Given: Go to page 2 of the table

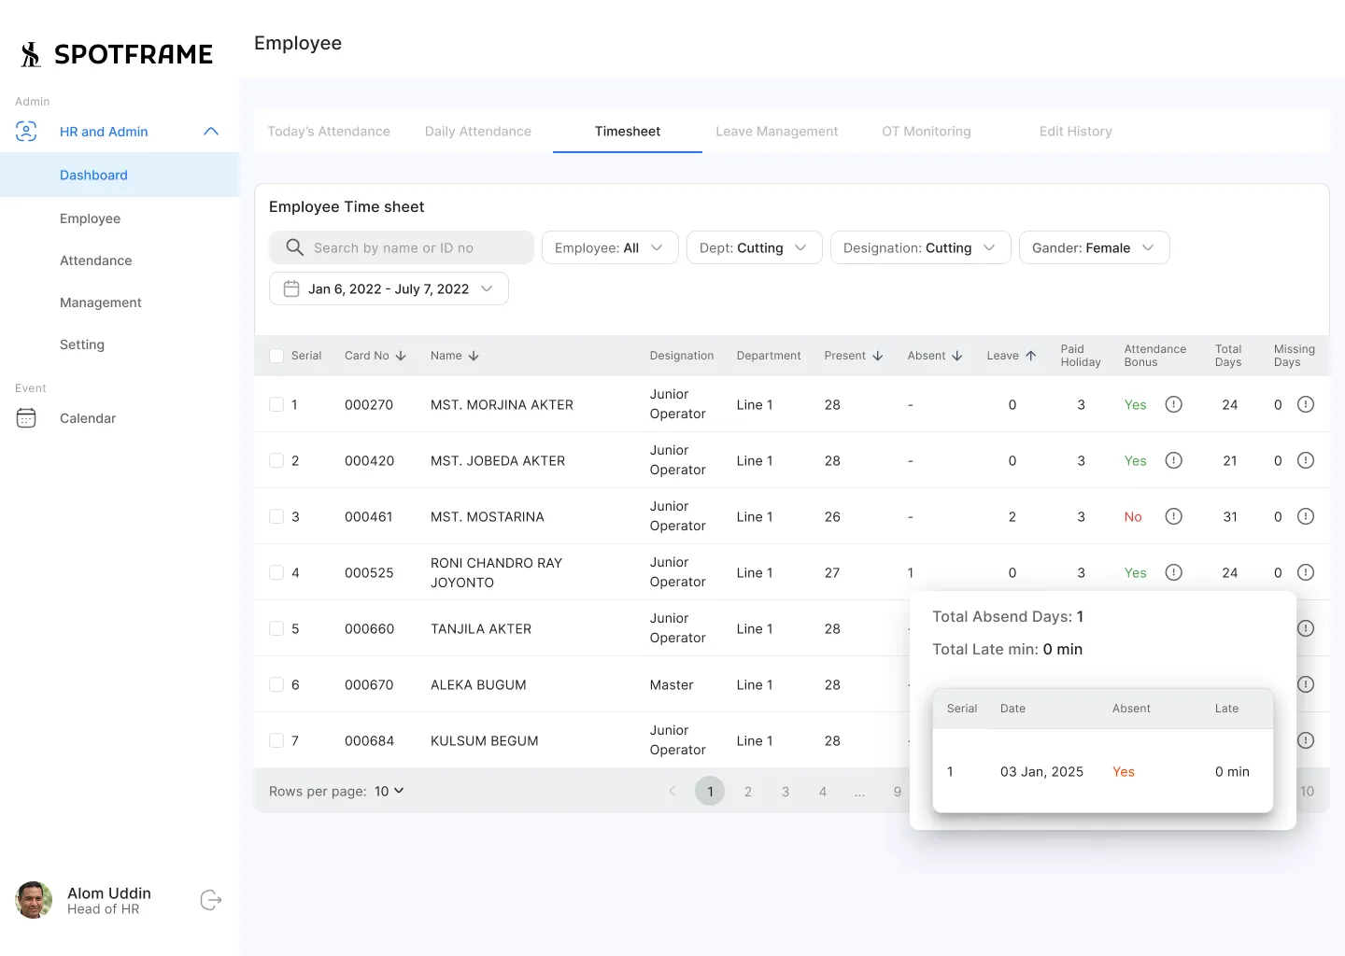Looking at the screenshot, I should tap(747, 792).
